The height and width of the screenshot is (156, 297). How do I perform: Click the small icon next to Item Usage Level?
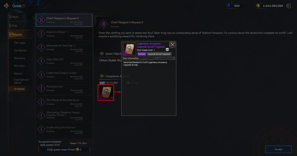point(167,50)
